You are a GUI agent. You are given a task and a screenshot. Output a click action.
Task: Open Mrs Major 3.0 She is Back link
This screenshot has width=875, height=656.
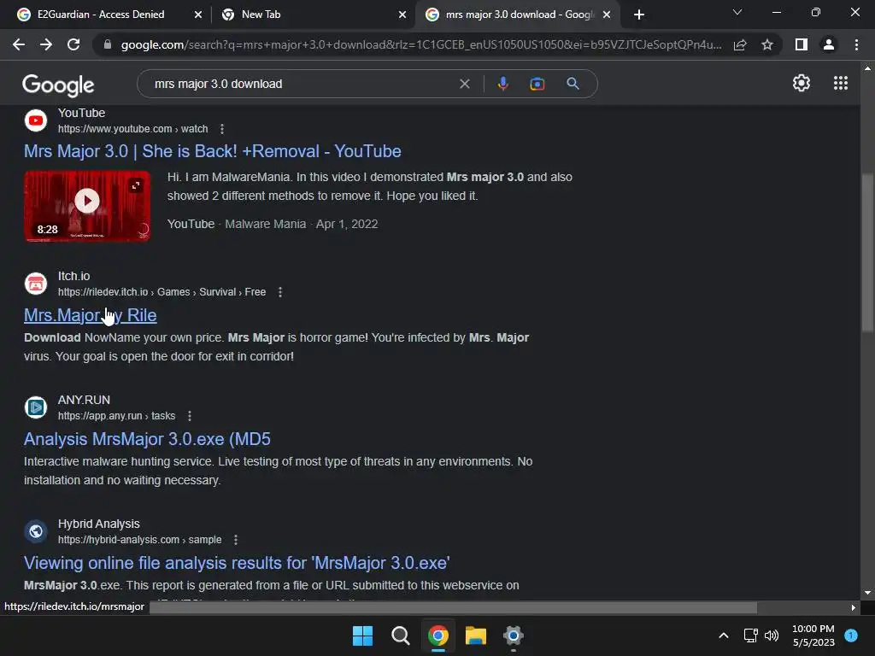pos(213,151)
